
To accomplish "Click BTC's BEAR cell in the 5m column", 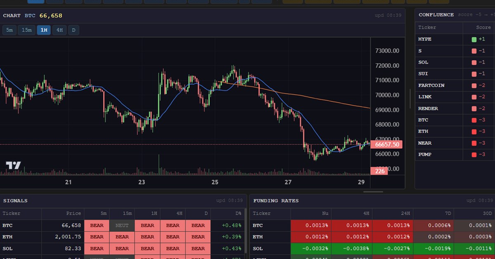I will (97, 225).
